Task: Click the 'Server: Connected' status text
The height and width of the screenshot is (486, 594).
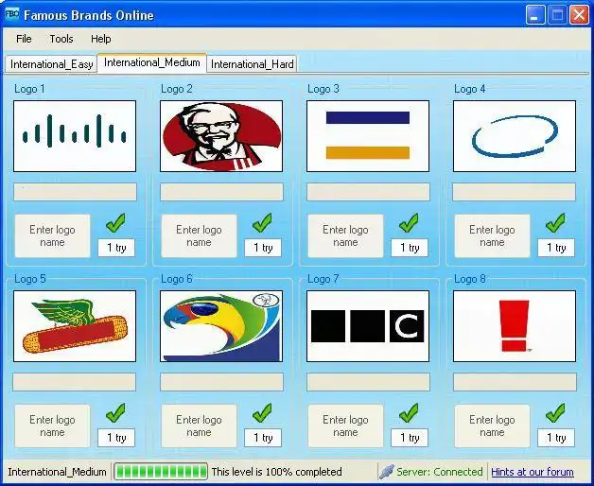Action: 440,472
